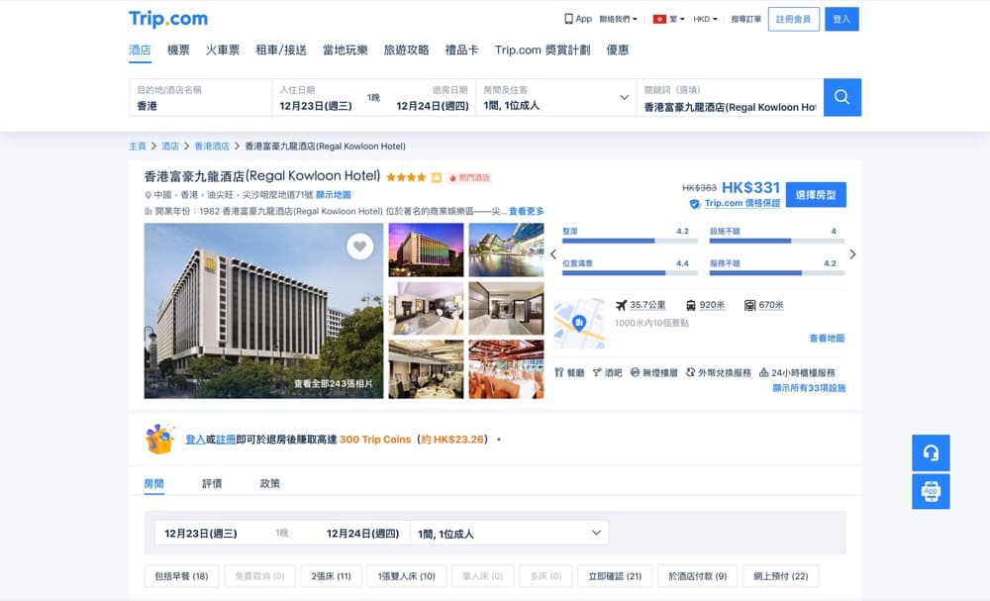This screenshot has width=990, height=601.
Task: Switch to the 評價 tab
Action: pos(212,483)
